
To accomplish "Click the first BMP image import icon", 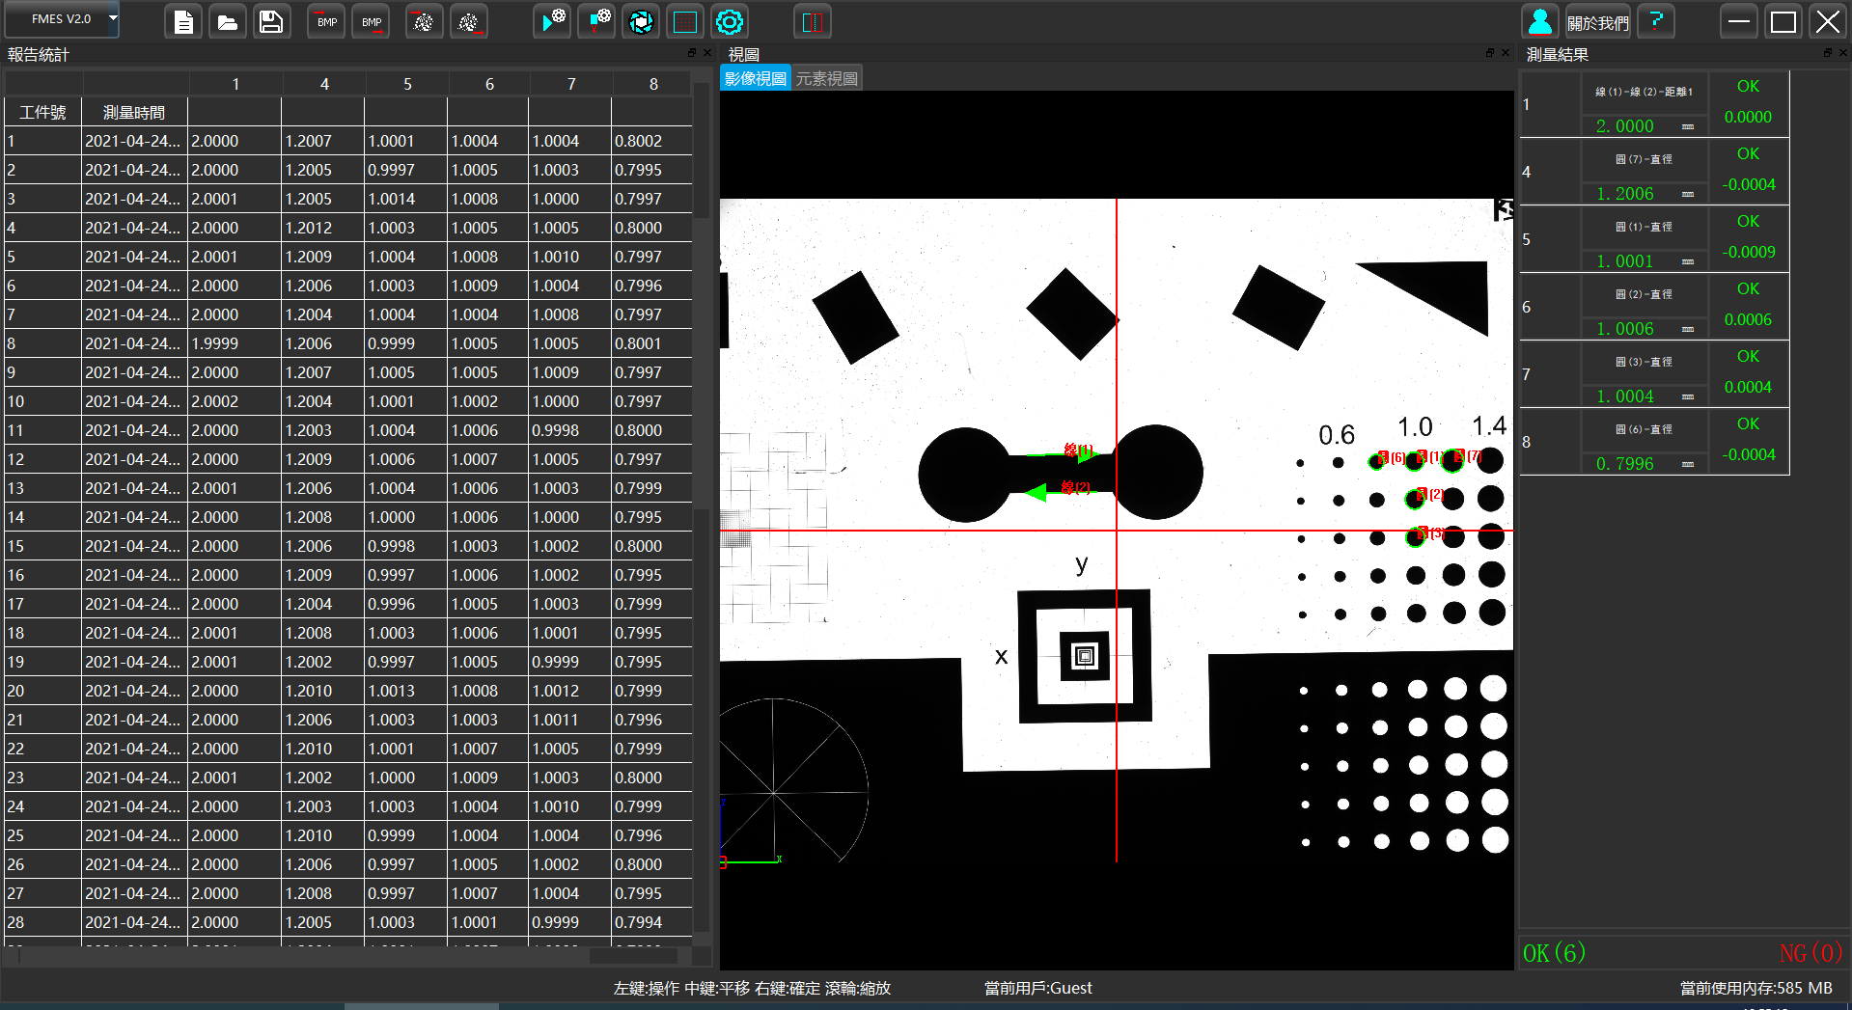I will point(327,22).
